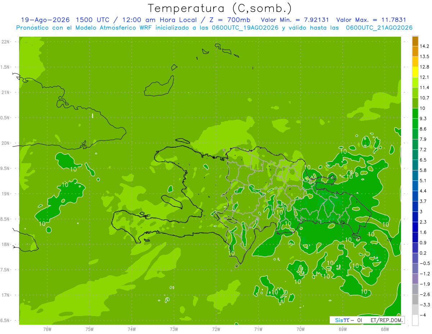Click 'Valor Min. = 7.92131' text
The width and height of the screenshot is (432, 334).
coord(295,20)
